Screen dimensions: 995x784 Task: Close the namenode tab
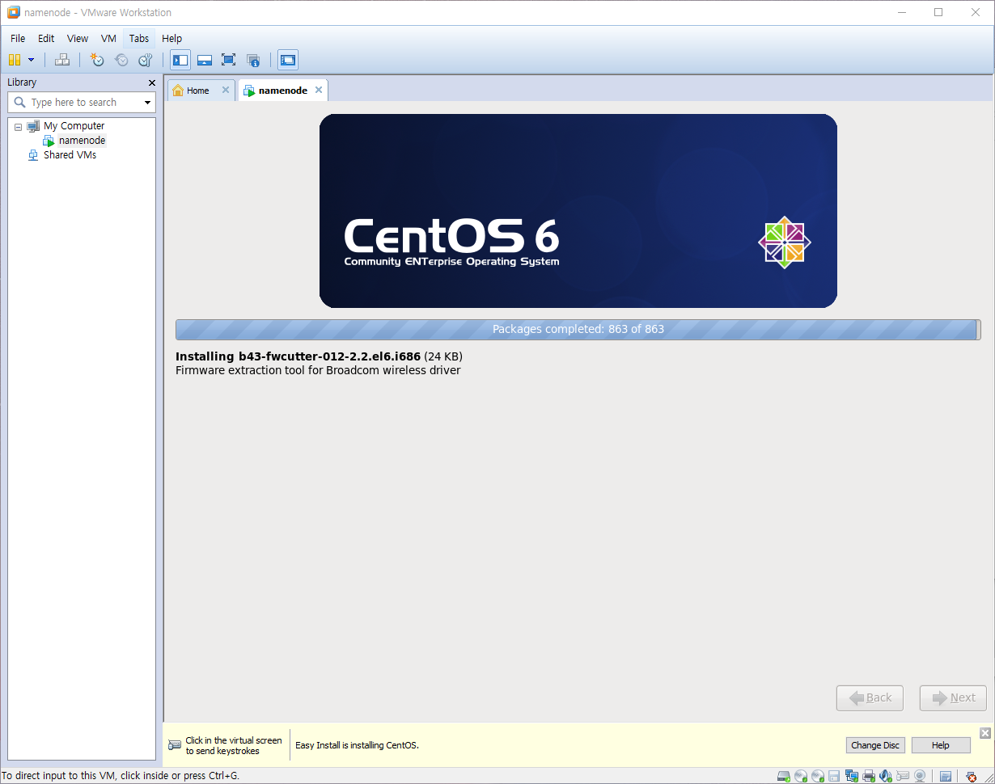tap(319, 90)
